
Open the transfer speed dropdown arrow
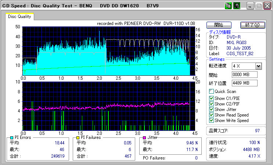258,66
